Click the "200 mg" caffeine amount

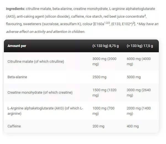point(98,126)
